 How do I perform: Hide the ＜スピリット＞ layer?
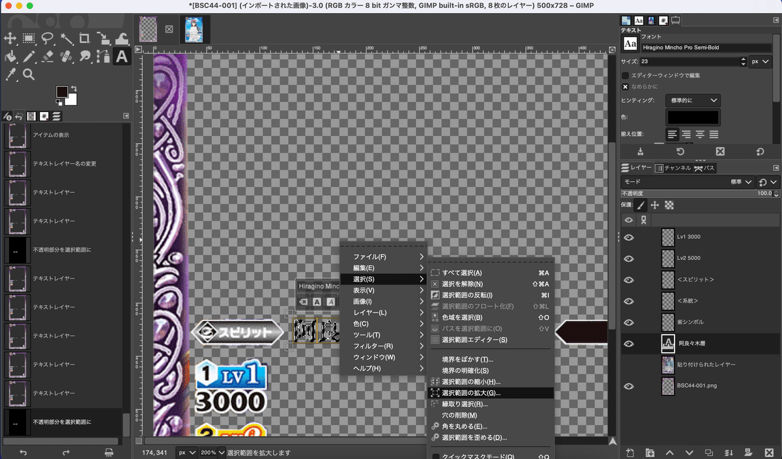pos(629,280)
